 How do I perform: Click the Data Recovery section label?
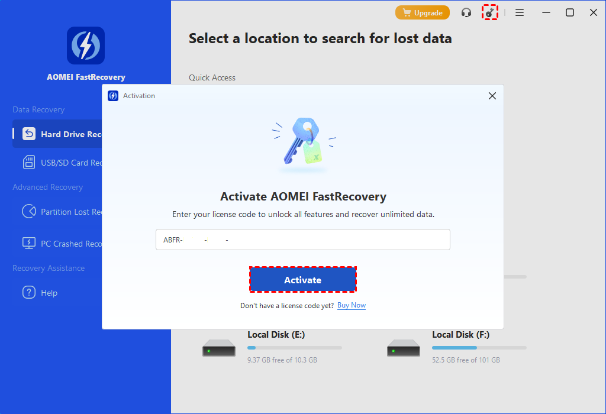pos(38,109)
